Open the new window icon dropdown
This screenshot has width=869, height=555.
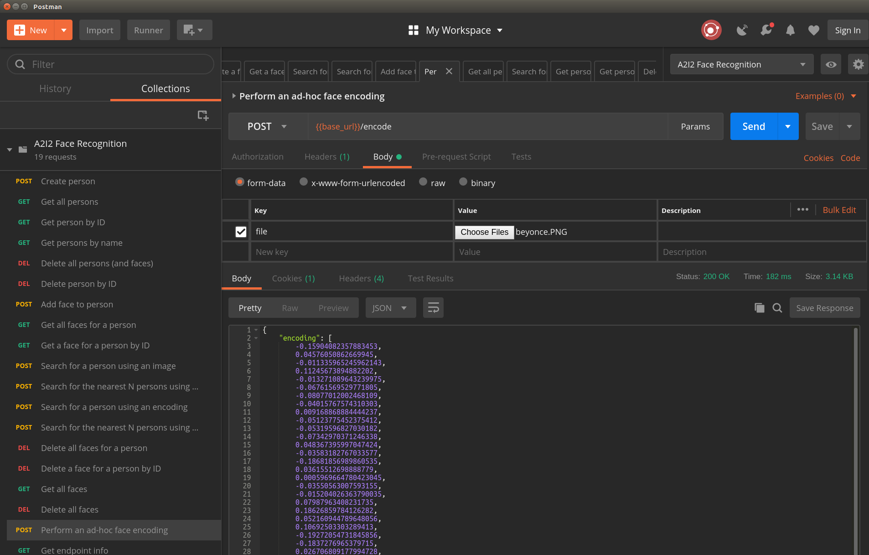[x=194, y=30]
